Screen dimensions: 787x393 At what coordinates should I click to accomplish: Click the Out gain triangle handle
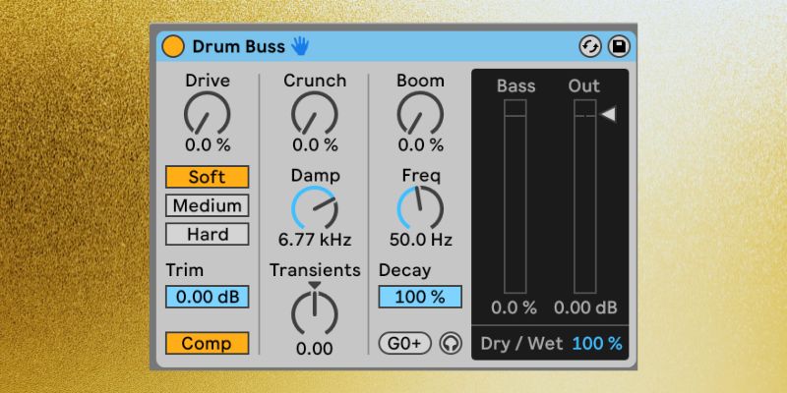point(608,115)
